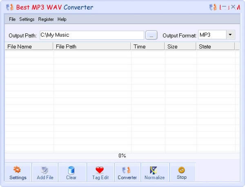Open Tag Edit with the heart icon
This screenshot has width=245, height=187.
click(100, 172)
